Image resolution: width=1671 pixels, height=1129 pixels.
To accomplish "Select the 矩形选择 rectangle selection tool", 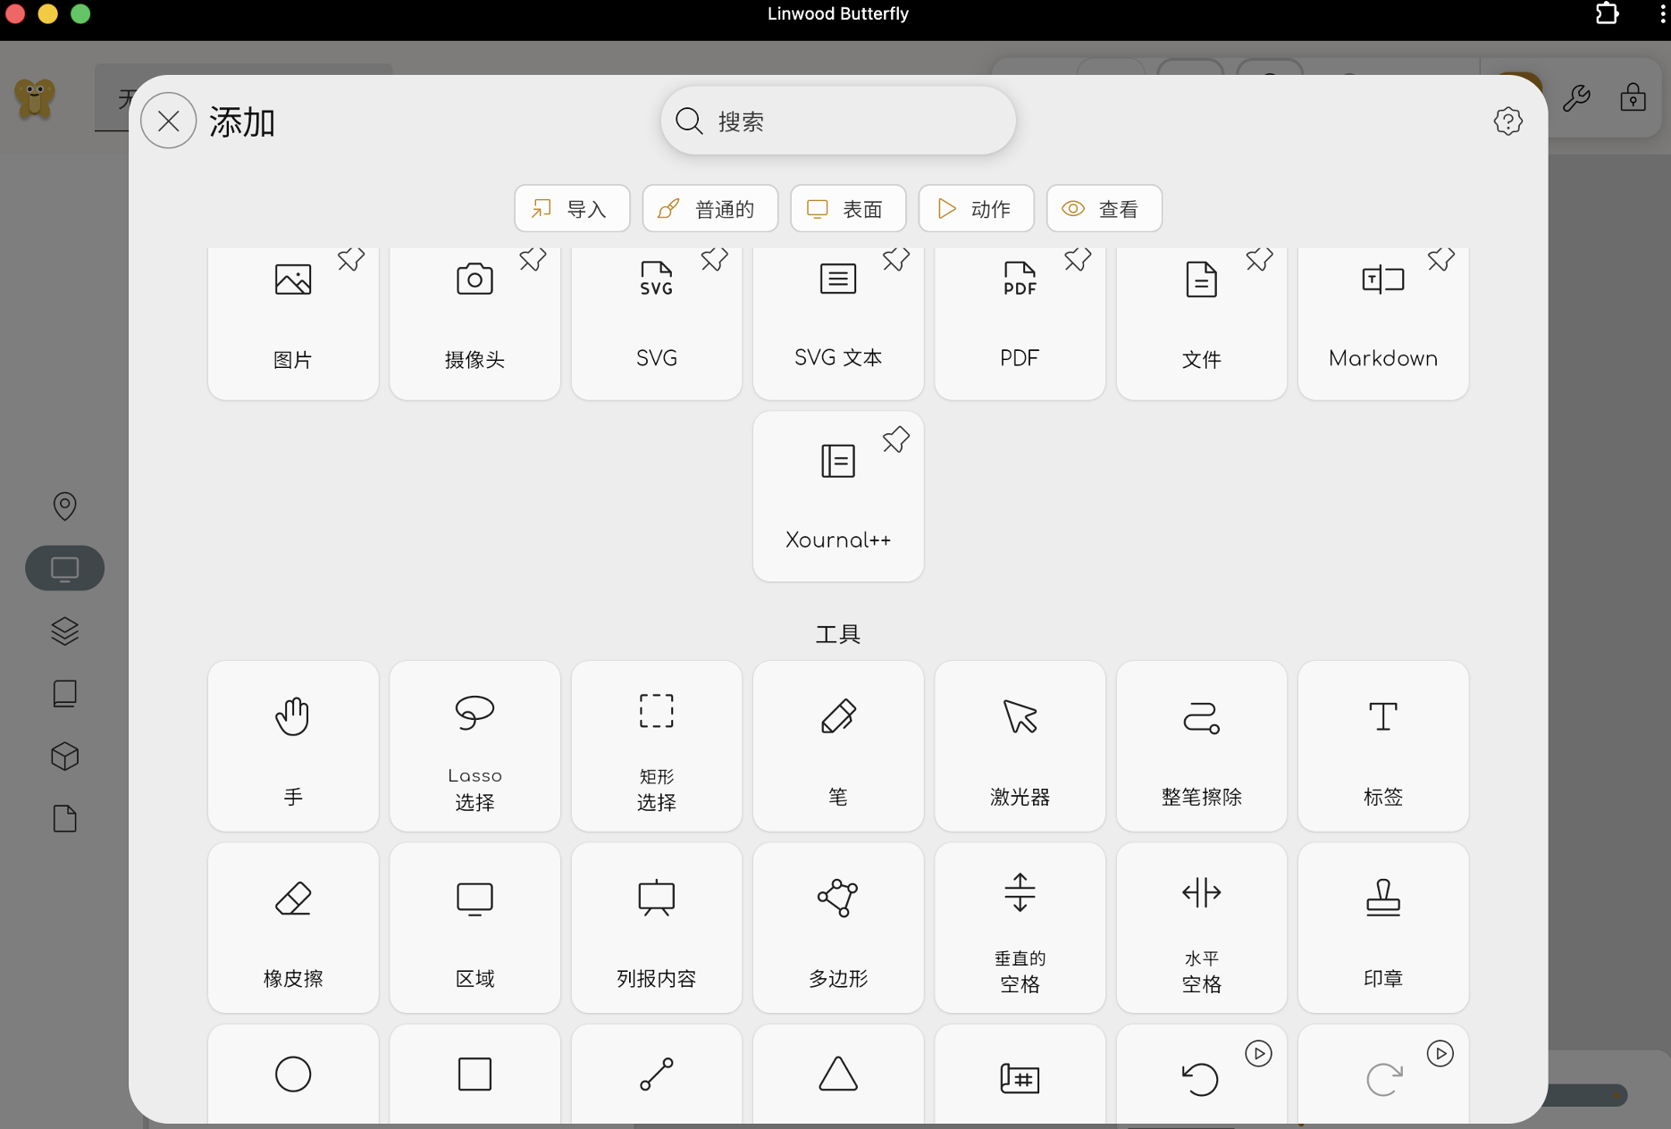I will tap(656, 747).
